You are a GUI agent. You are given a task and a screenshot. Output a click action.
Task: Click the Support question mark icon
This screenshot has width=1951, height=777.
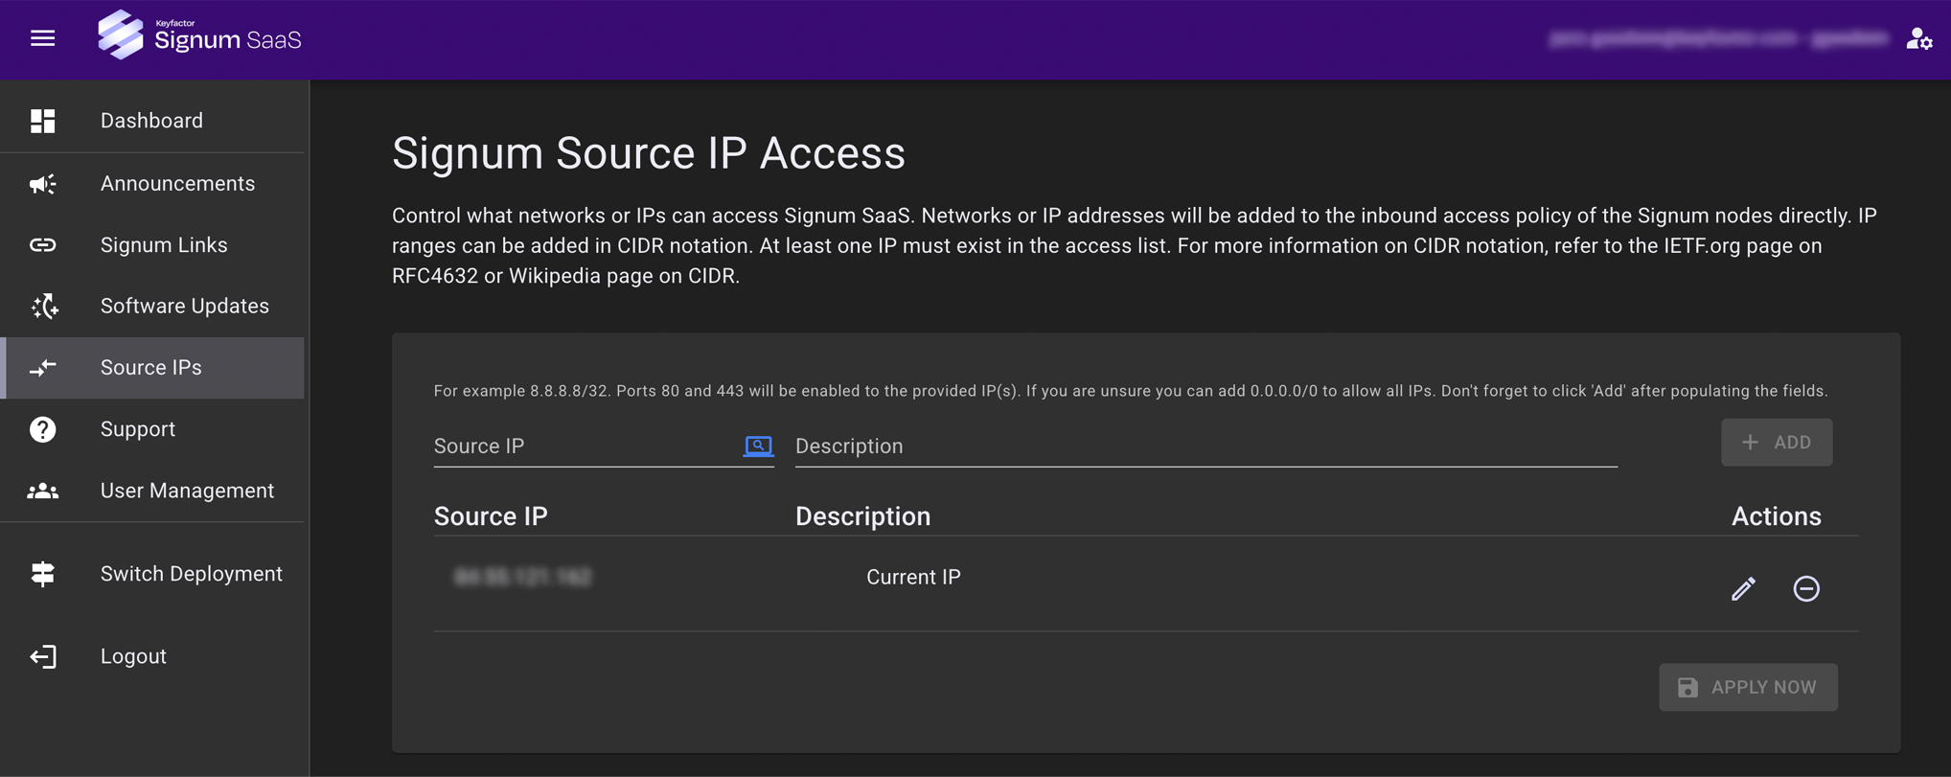[43, 429]
